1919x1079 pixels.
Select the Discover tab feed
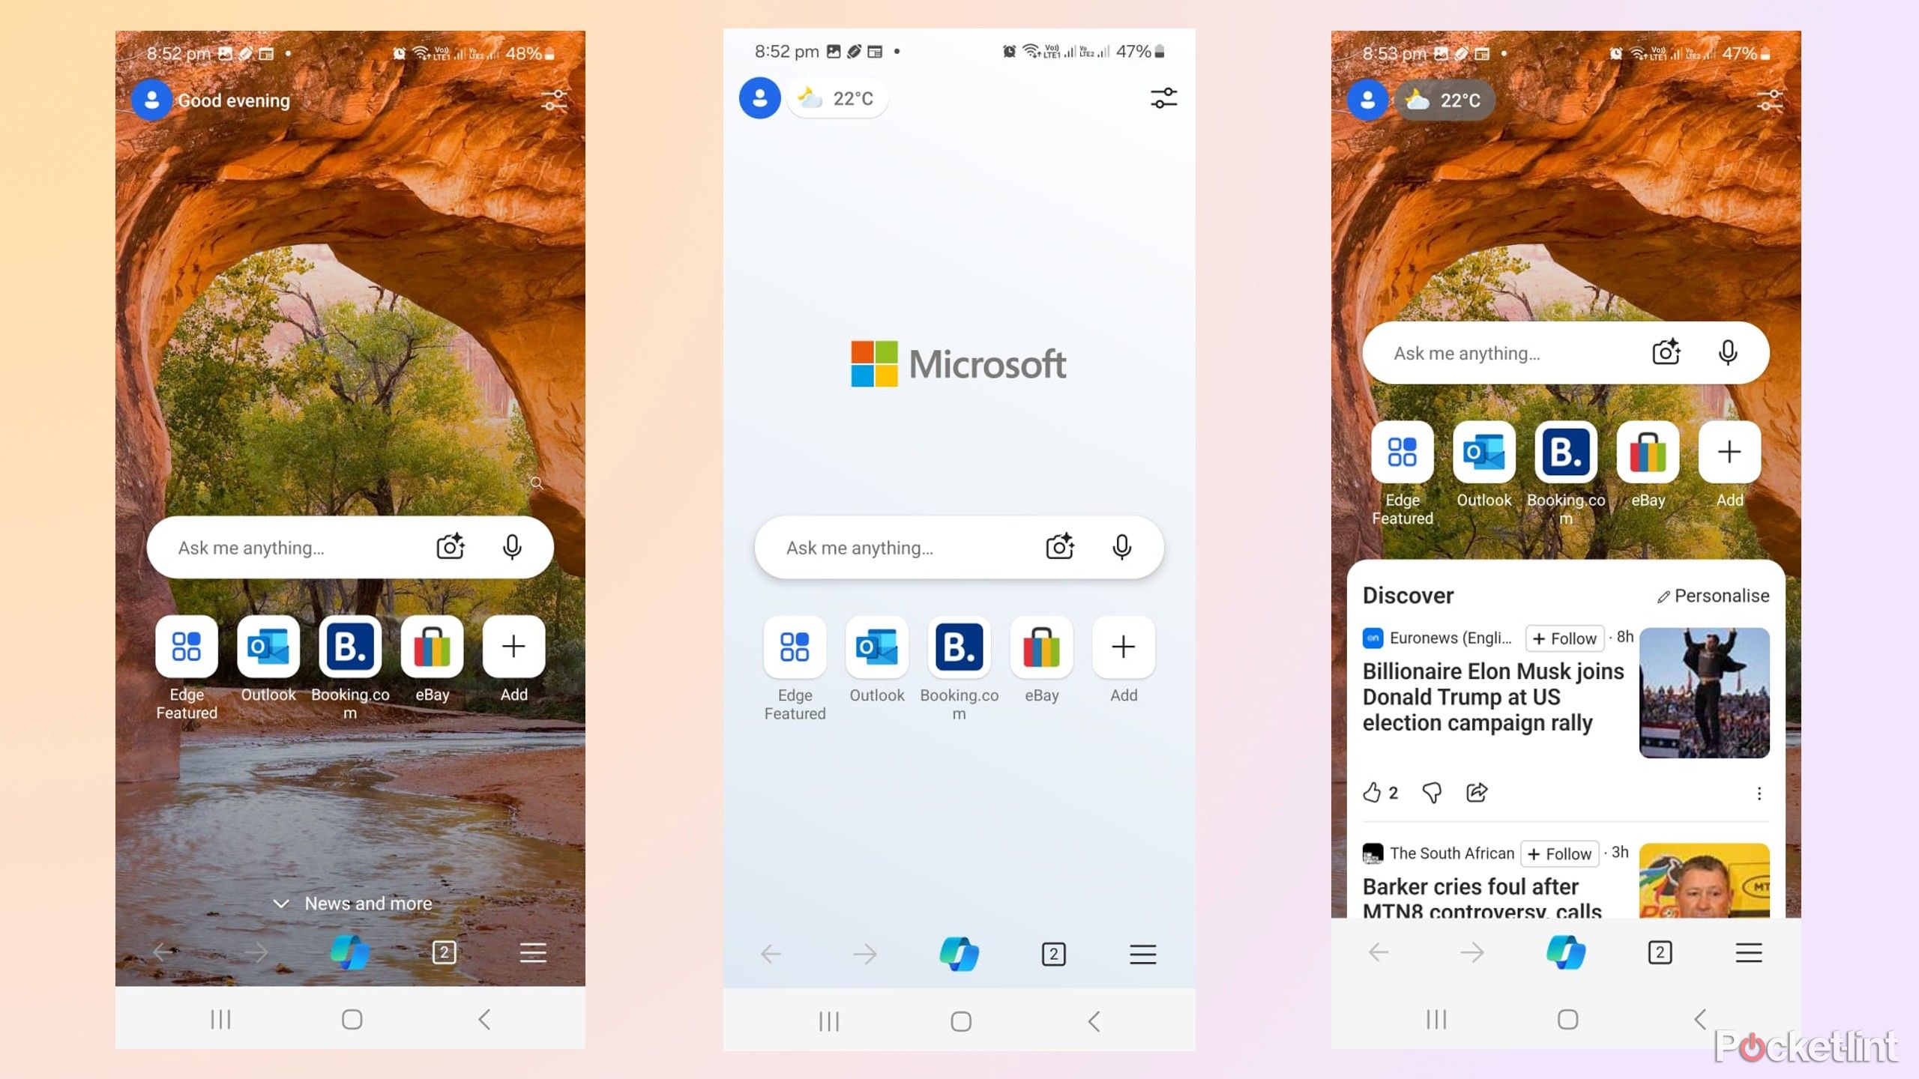pos(1408,594)
